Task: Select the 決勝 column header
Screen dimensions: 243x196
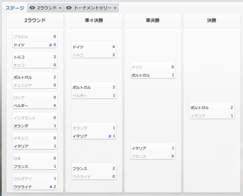Action: click(212, 20)
